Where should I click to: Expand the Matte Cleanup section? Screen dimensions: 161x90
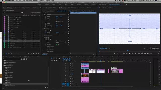[x=44, y=48]
